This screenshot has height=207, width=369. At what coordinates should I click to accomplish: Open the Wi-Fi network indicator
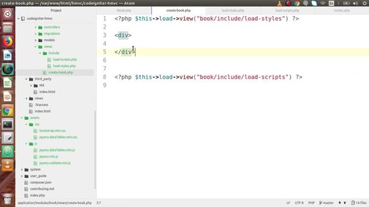coord(323,3)
